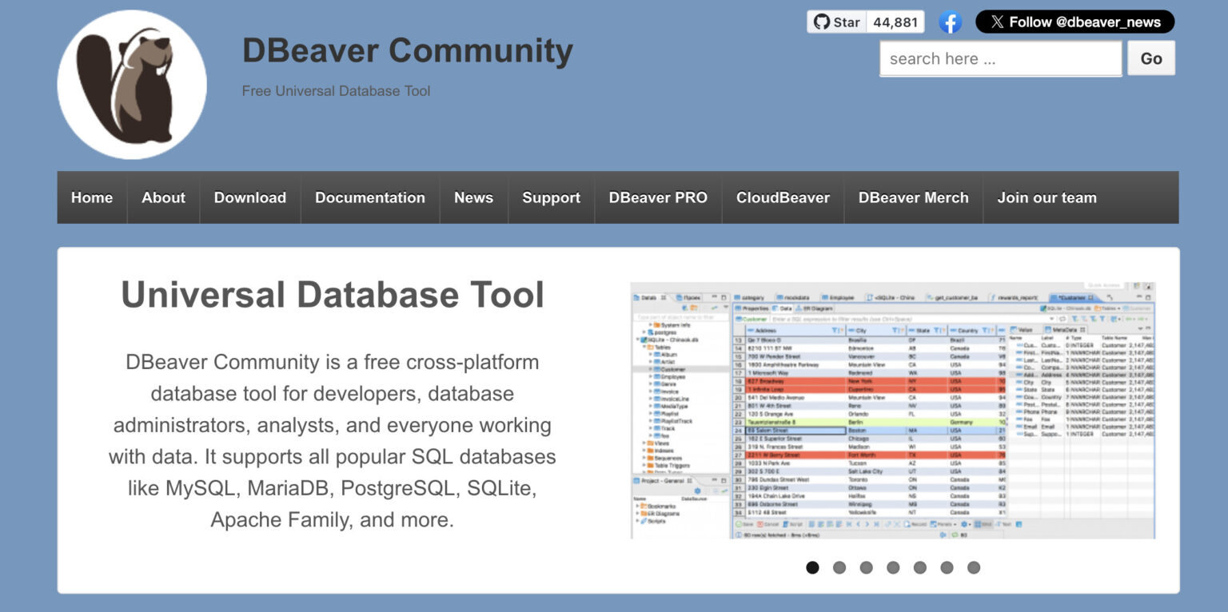
Task: Open the Panels dropdown in results toolbar
Action: [x=945, y=524]
